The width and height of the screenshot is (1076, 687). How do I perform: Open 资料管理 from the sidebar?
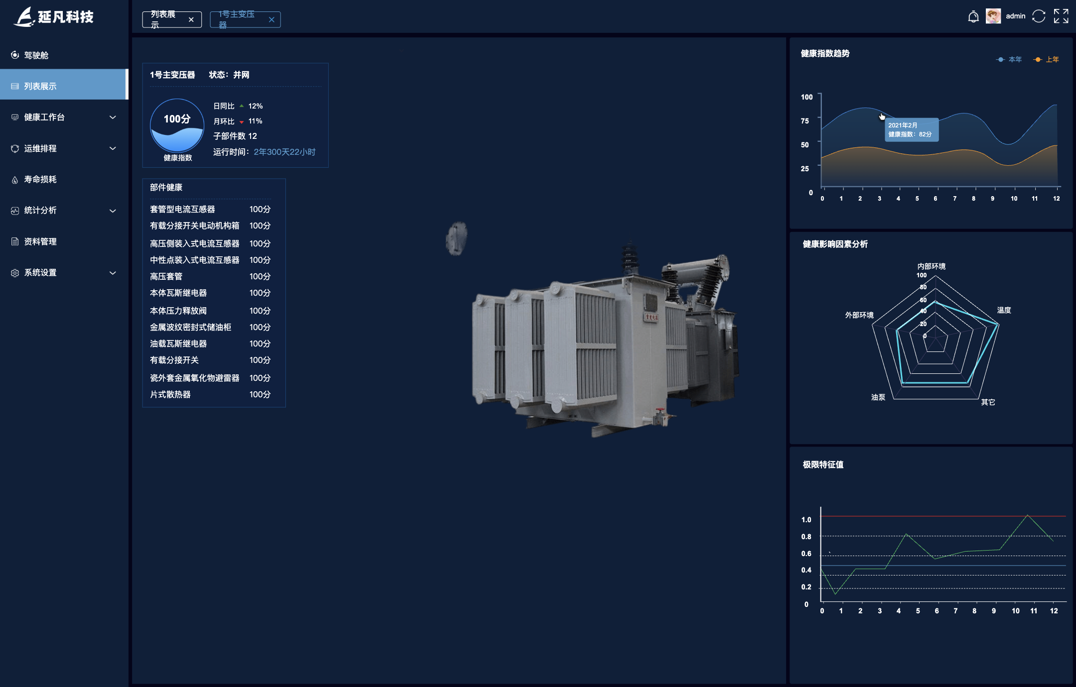click(40, 241)
